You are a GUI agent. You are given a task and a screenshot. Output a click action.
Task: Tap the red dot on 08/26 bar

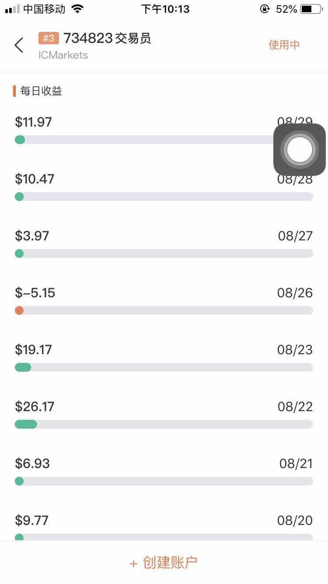19,310
